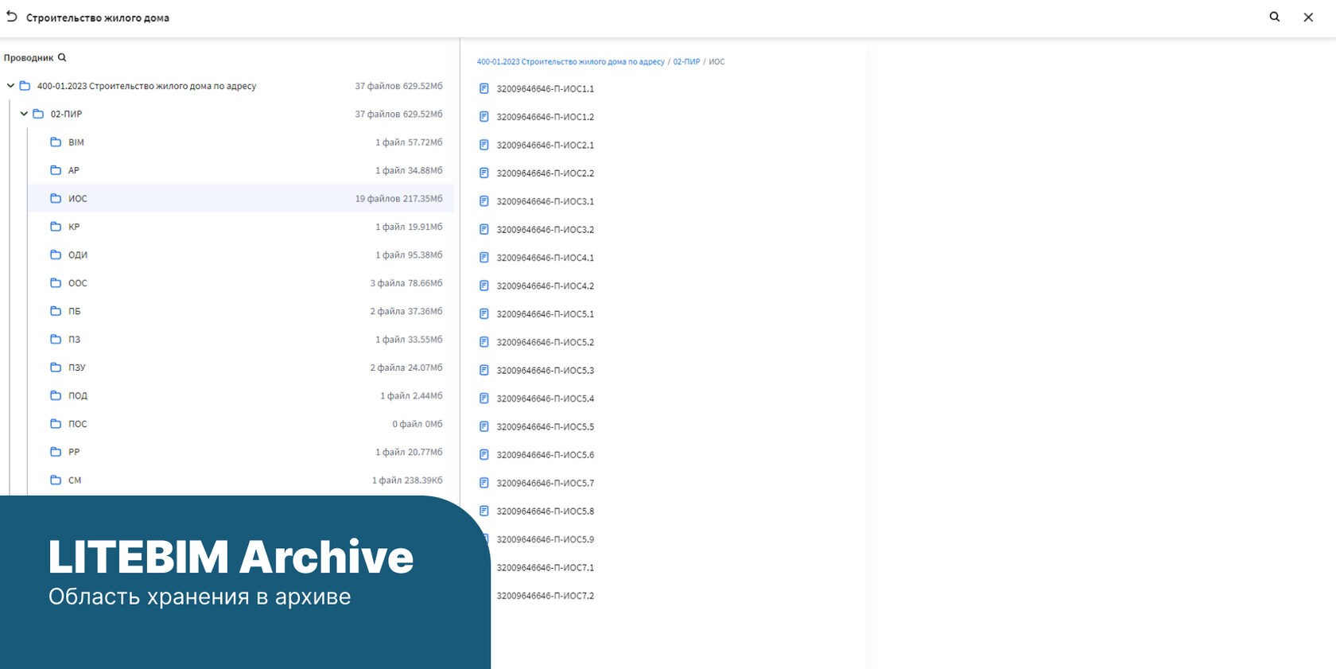Click the BIM folder icon
This screenshot has height=669, width=1336.
click(56, 142)
